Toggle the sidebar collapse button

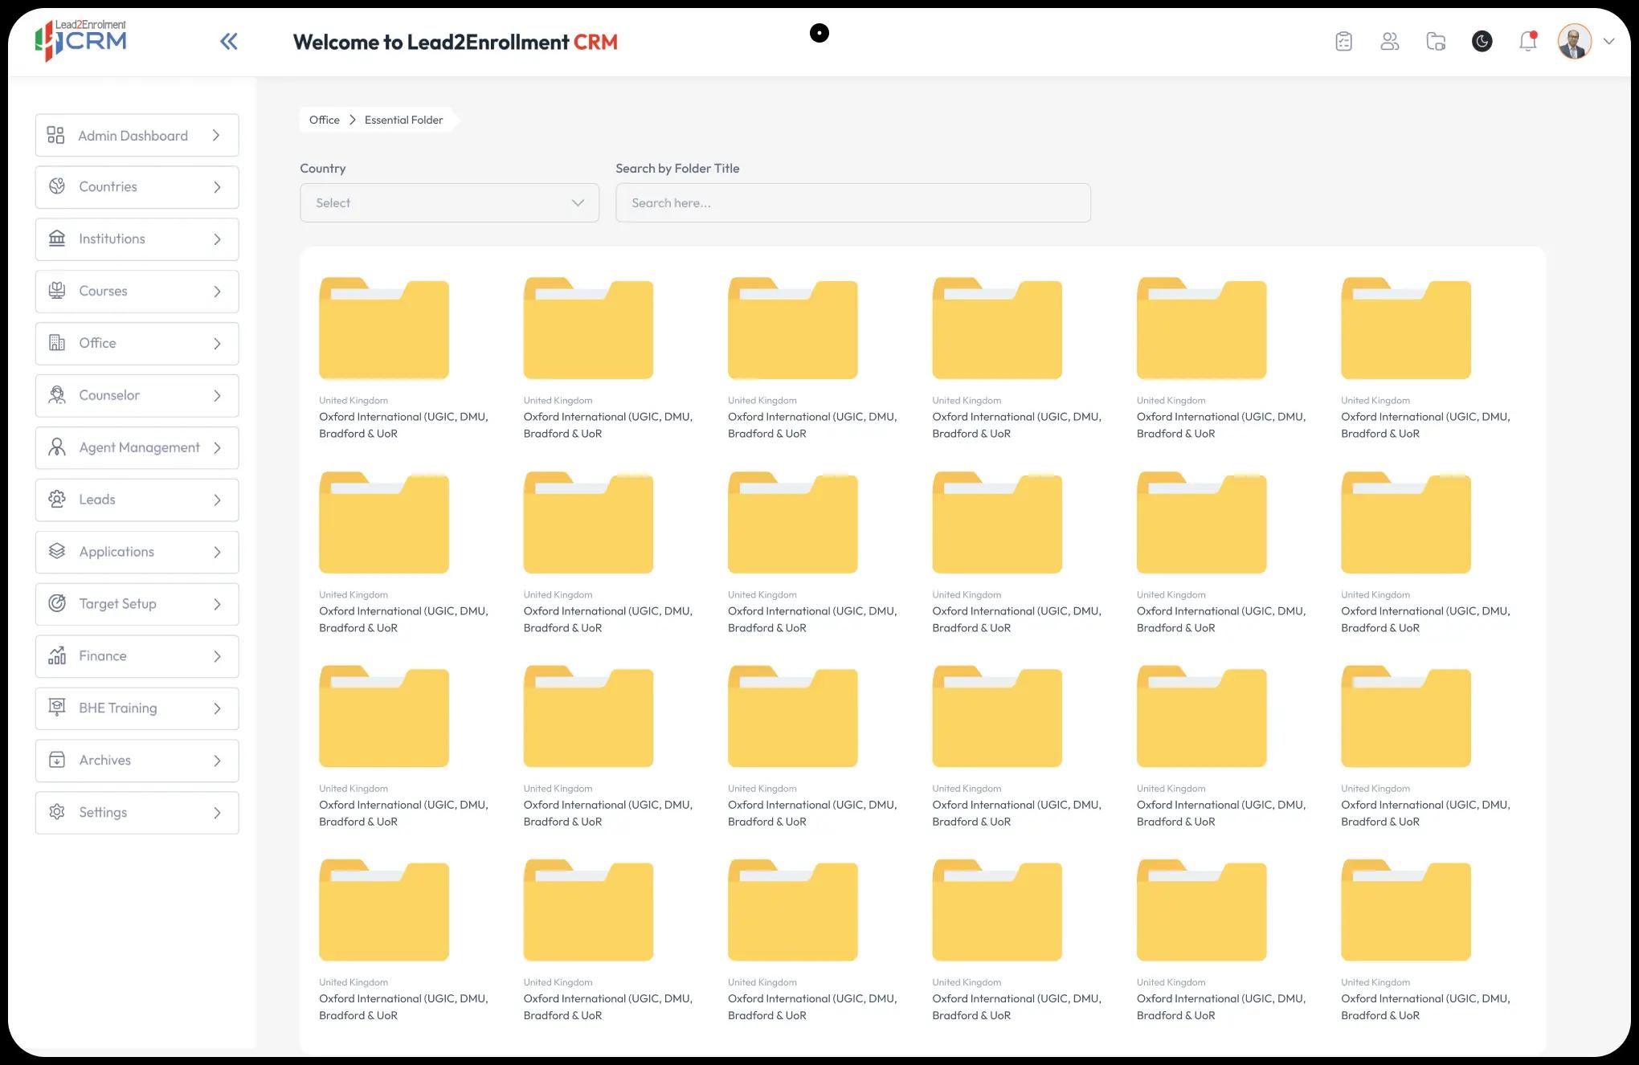227,41
